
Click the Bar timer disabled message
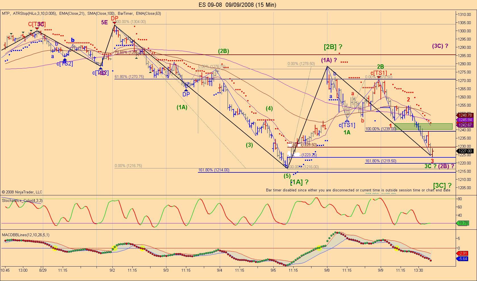point(358,190)
